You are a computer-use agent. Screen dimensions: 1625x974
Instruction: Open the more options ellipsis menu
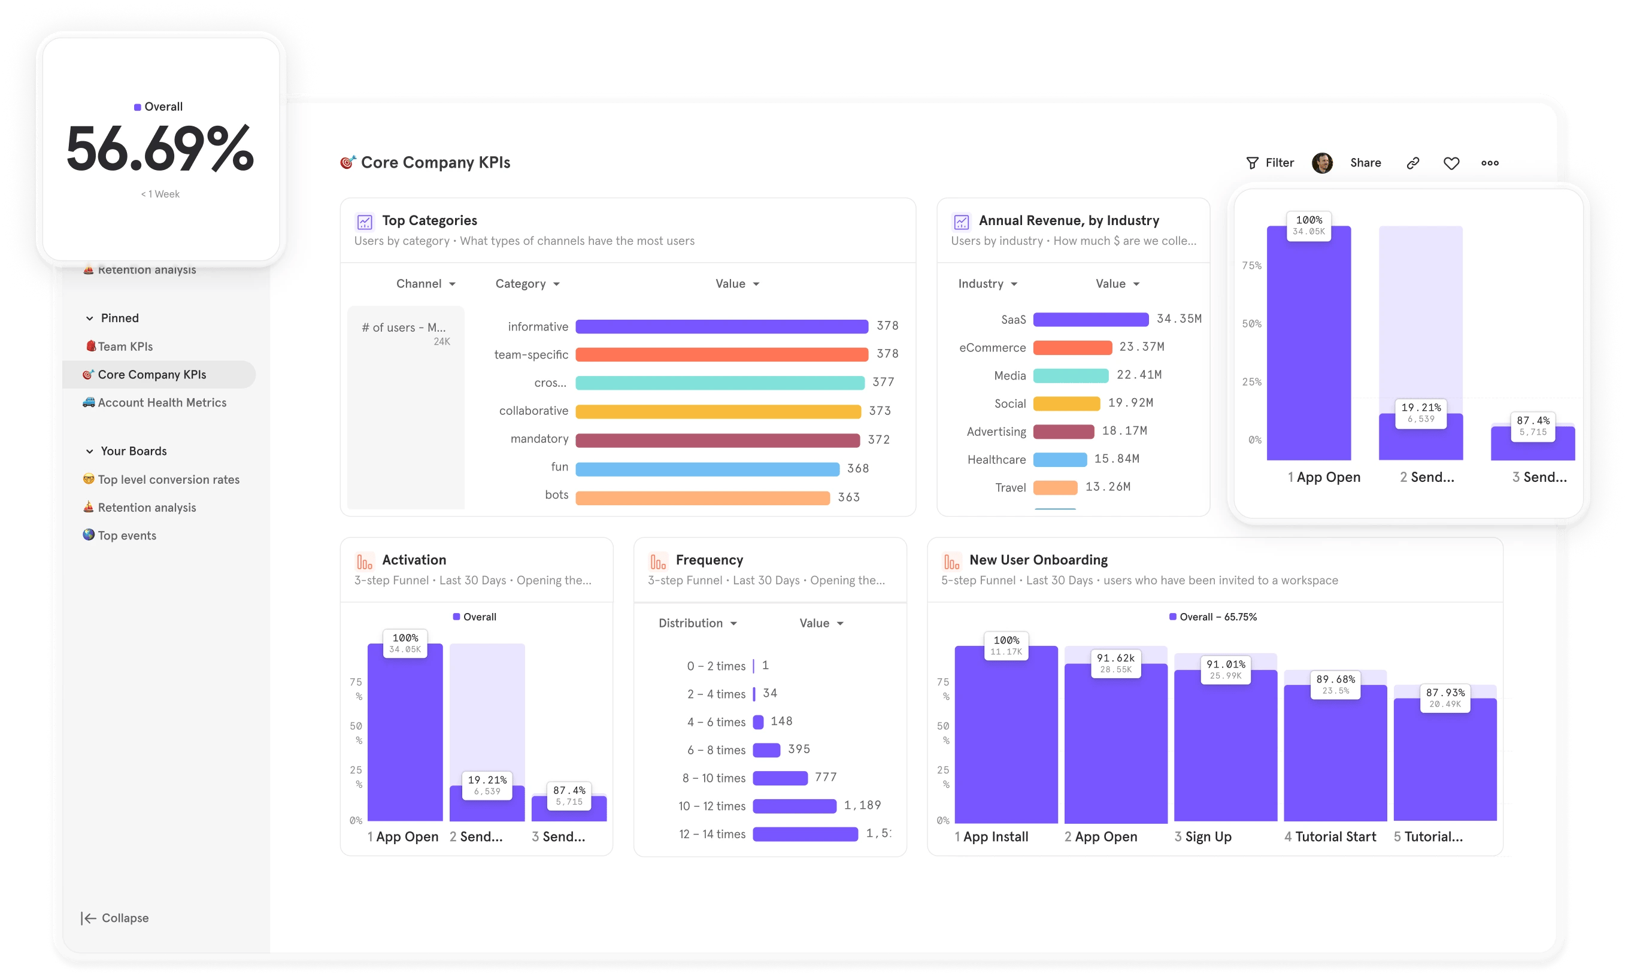[1490, 162]
